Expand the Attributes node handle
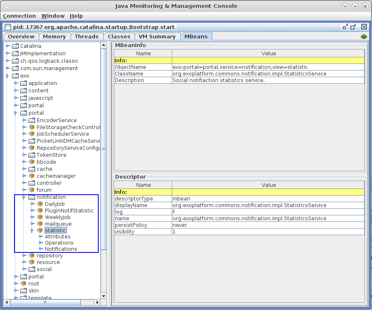Image resolution: width=372 pixels, height=311 pixels. click(x=41, y=236)
